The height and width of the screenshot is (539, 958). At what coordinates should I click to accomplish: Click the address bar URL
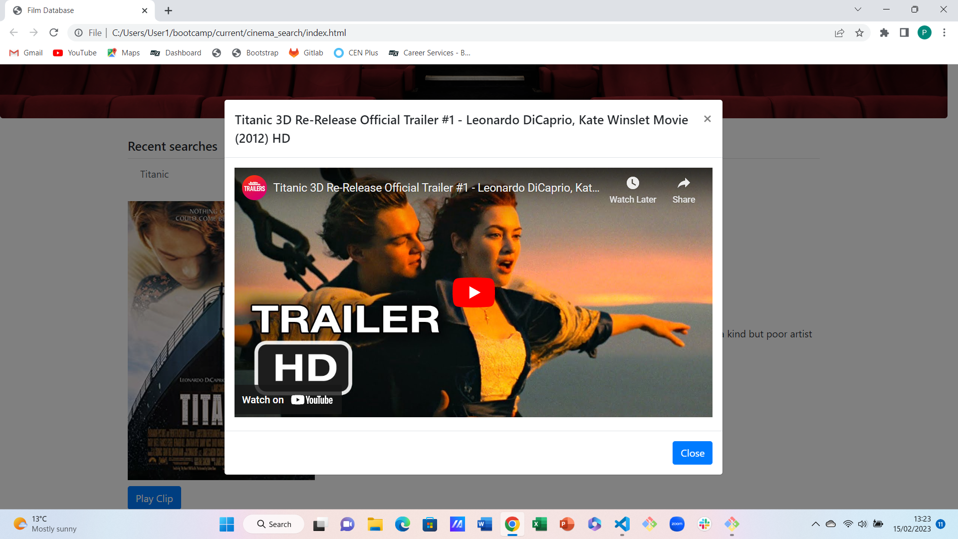click(x=229, y=33)
